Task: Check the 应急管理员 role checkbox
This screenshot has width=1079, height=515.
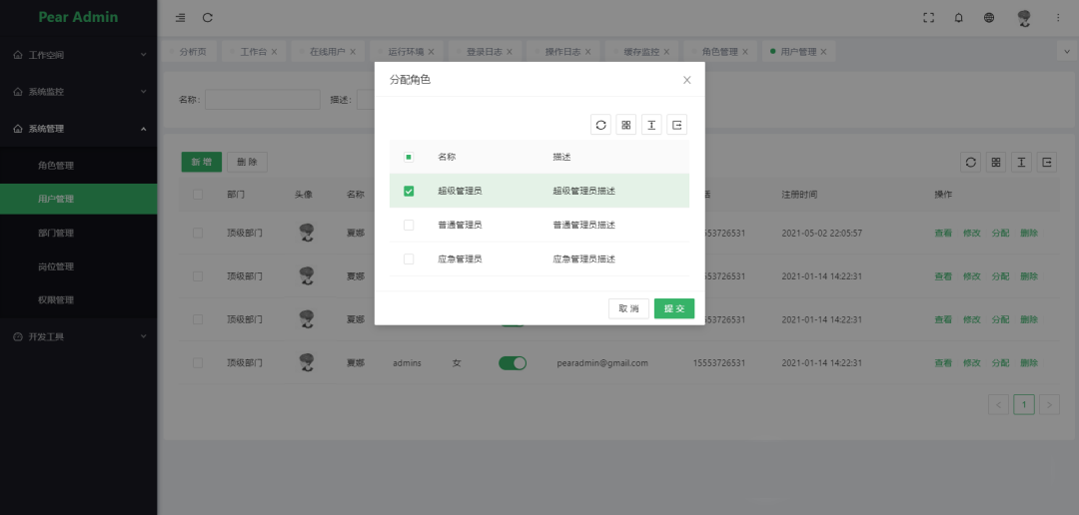Action: (x=409, y=258)
